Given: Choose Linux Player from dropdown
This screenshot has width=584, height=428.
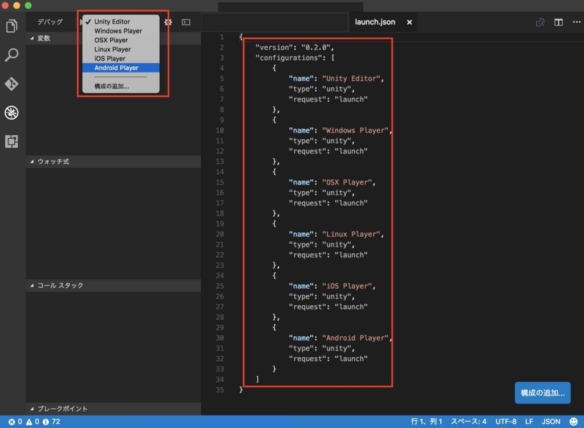Looking at the screenshot, I should [121, 49].
